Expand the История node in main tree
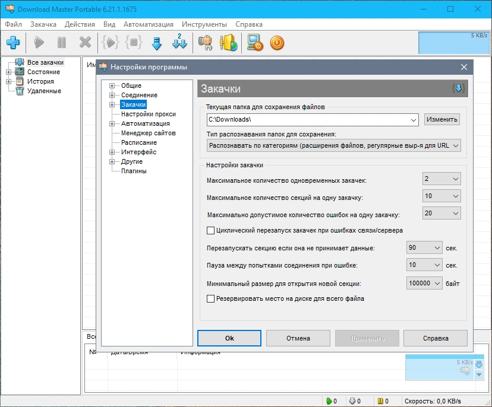Viewport: 492px width, 407px height. click(x=8, y=81)
